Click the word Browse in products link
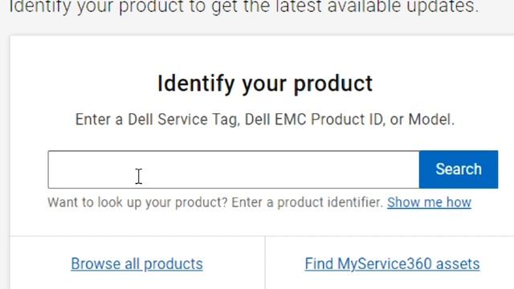This screenshot has width=514, height=289. [x=96, y=264]
